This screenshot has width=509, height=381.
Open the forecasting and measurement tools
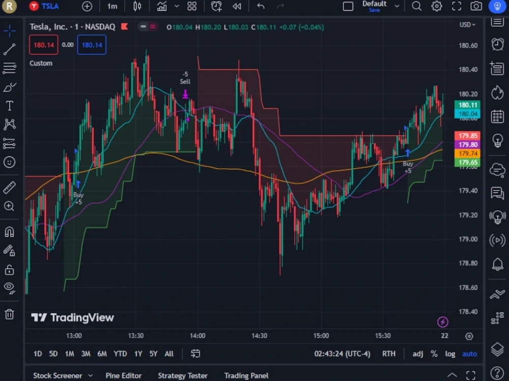coord(9,143)
